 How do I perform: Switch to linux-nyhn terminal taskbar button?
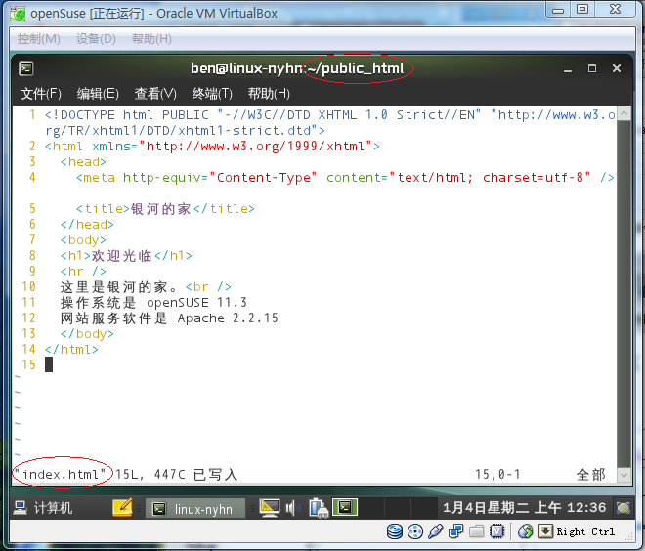point(195,509)
